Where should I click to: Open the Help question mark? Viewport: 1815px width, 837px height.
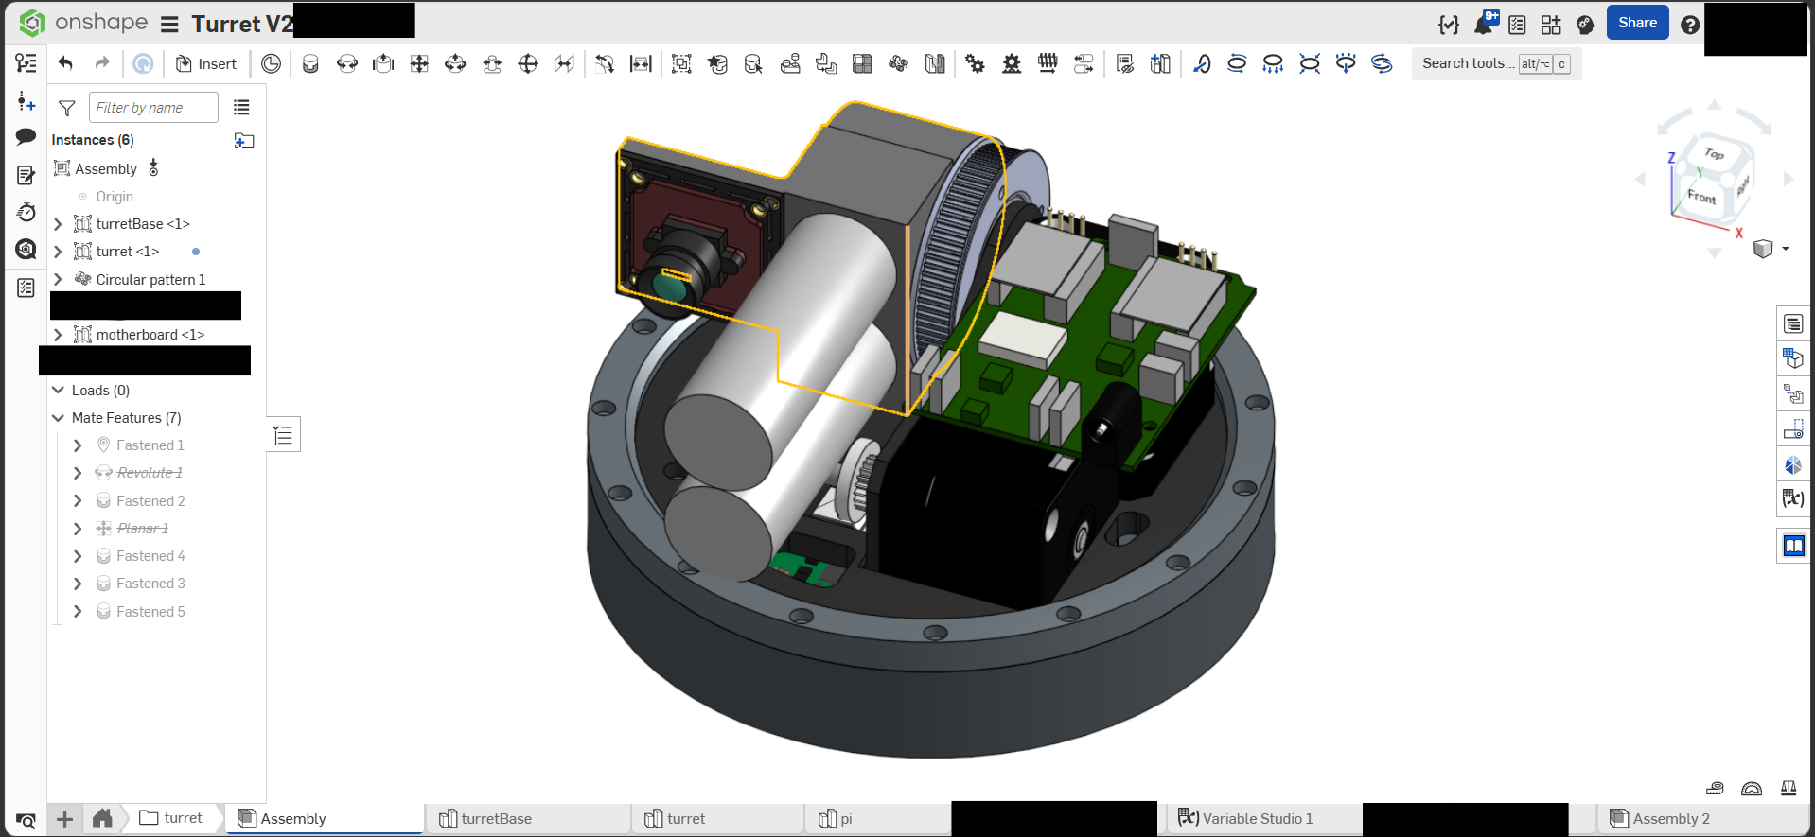[1690, 25]
